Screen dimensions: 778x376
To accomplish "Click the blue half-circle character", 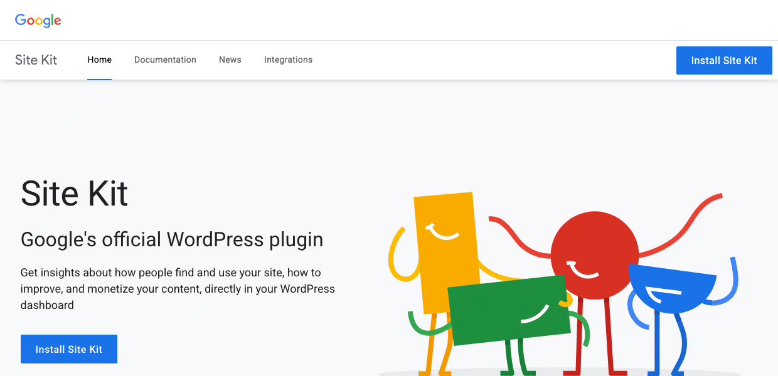I will 672,289.
